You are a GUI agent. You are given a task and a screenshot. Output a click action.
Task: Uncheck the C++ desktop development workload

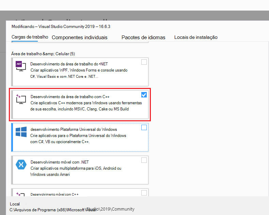(144, 95)
